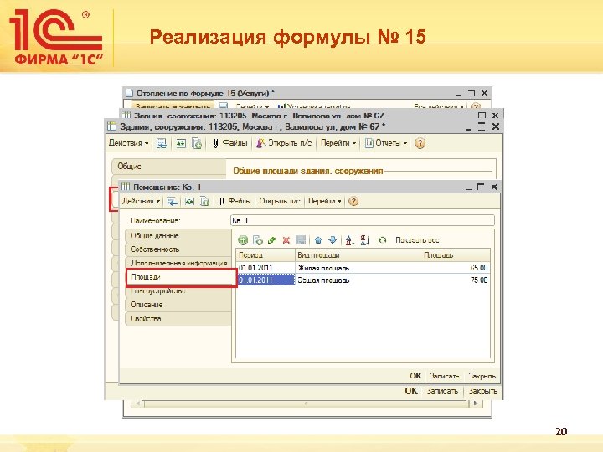Click help icon in Помещение window toolbar
This screenshot has height=452, width=603.
coord(353,201)
